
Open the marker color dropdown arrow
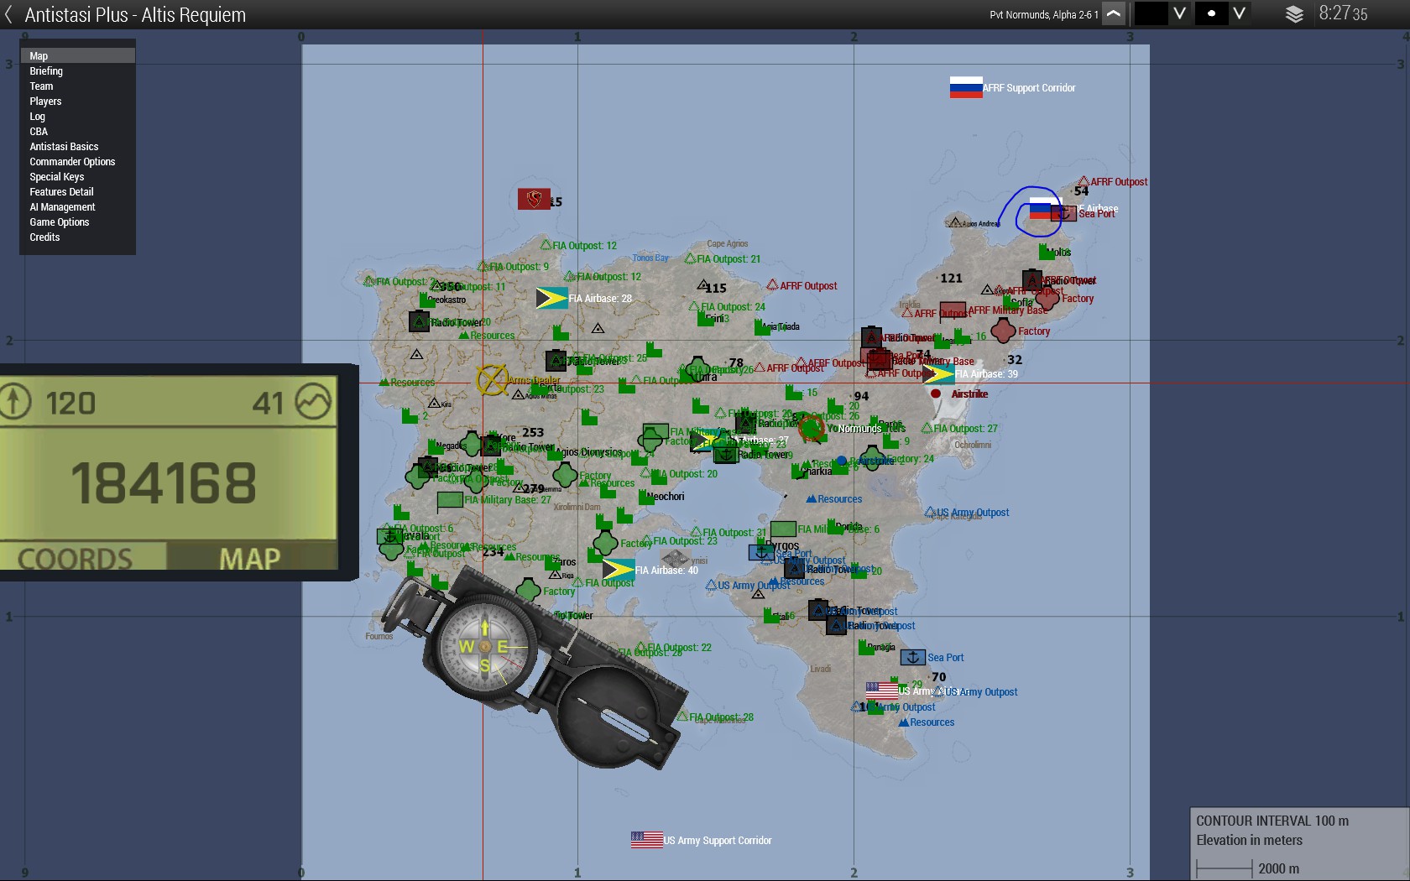[x=1179, y=13]
